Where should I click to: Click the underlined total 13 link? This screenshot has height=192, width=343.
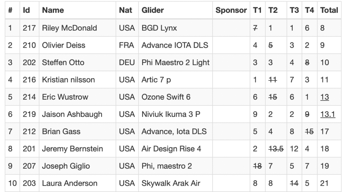pyautogui.click(x=324, y=97)
